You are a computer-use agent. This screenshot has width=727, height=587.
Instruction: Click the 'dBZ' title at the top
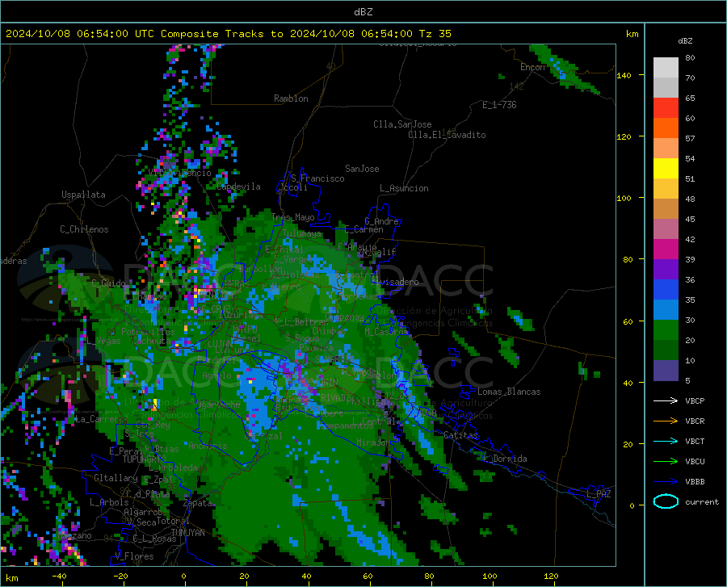click(363, 12)
